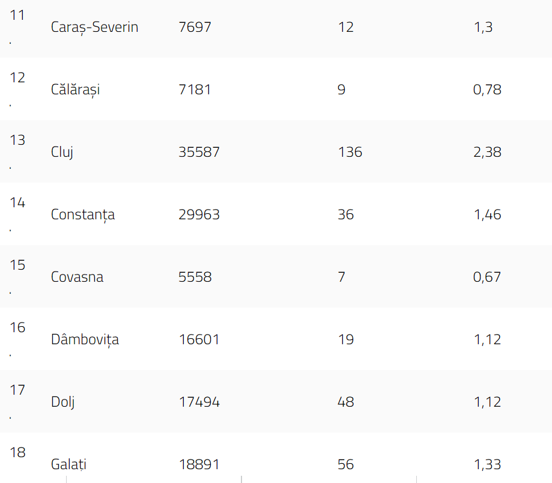Click the Caraș-Severin county name
The width and height of the screenshot is (552, 483).
94,27
